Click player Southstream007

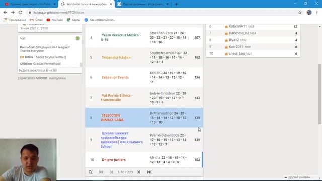pyautogui.click(x=163, y=53)
